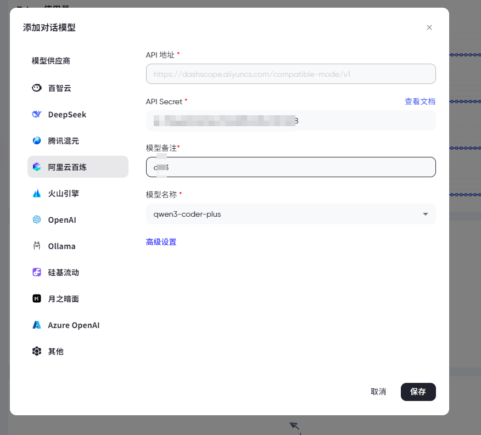
Task: Expand 高级设置 advanced settings
Action: pyautogui.click(x=161, y=242)
